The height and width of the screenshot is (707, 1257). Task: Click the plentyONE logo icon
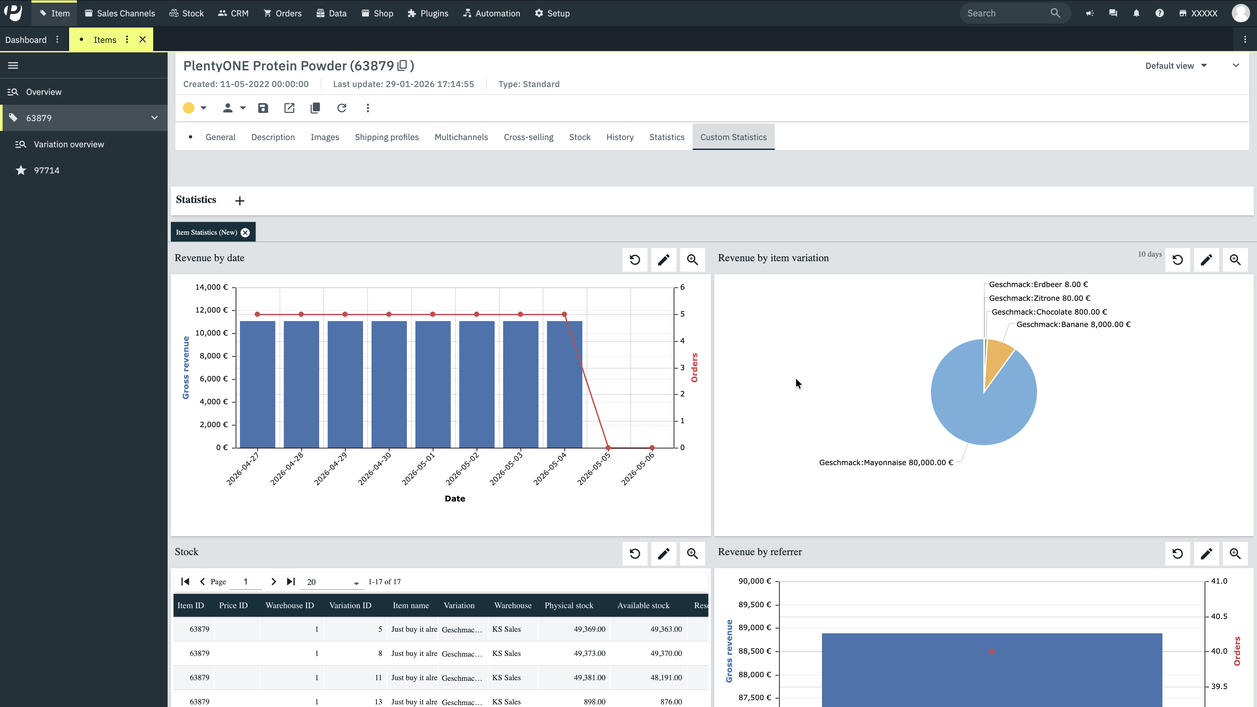tap(13, 13)
